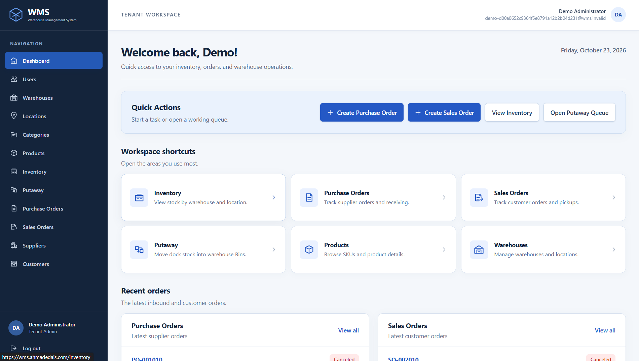Click chevron on Warehouses shortcut card
This screenshot has height=361, width=639.
coord(614,250)
